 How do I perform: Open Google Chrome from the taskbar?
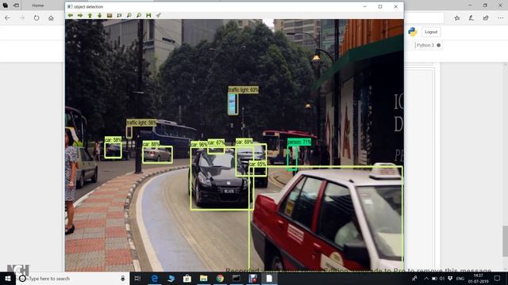220,279
